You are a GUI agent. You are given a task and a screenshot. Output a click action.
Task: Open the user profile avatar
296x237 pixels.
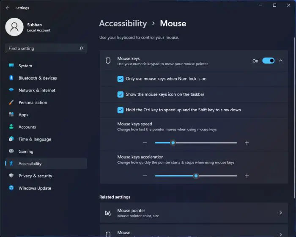[14, 27]
